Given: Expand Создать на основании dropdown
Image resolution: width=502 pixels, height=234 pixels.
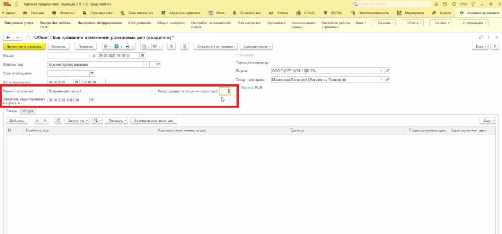Looking at the screenshot, I should 215,47.
